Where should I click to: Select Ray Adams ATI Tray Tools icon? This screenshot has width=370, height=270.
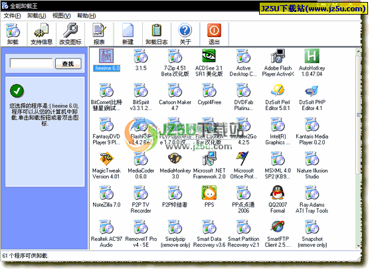[312, 192]
